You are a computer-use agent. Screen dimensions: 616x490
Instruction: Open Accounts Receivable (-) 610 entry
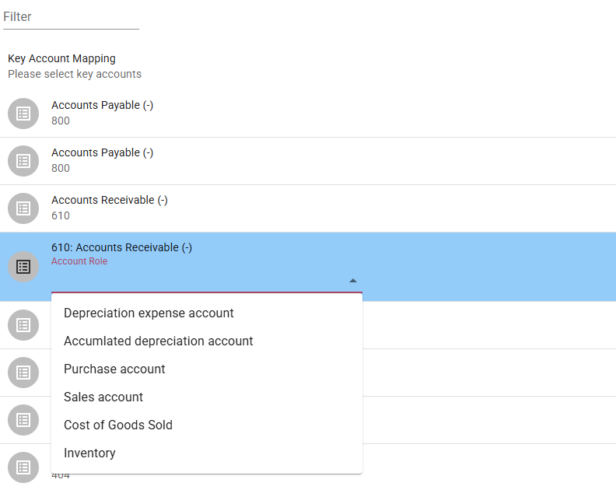pyautogui.click(x=308, y=208)
